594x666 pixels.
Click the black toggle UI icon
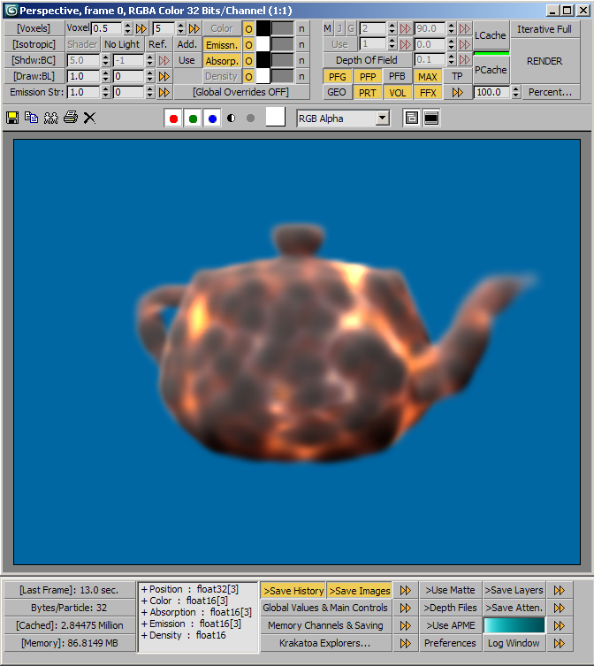coord(431,119)
